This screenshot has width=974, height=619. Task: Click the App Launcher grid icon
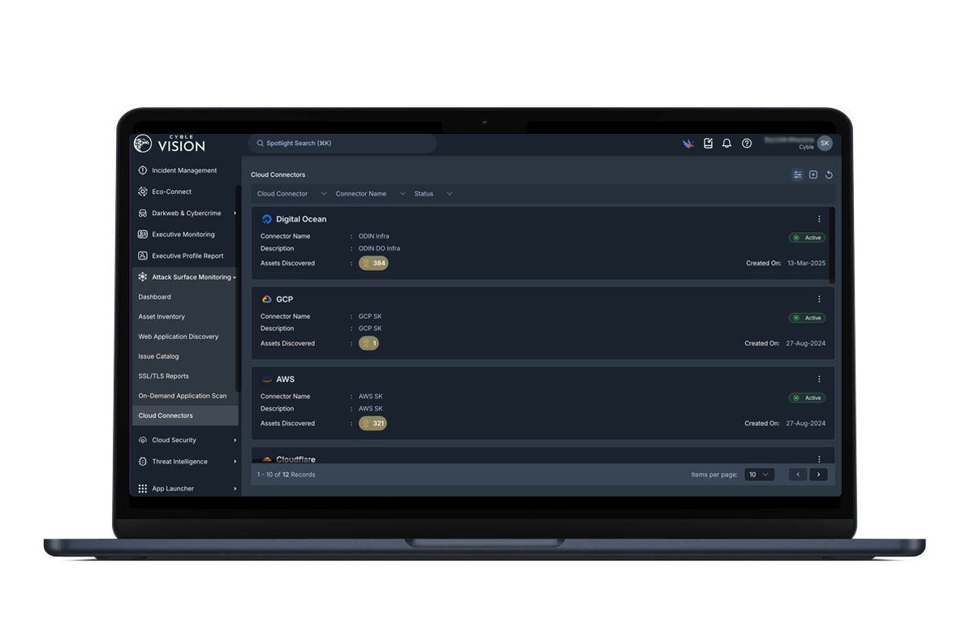(143, 489)
